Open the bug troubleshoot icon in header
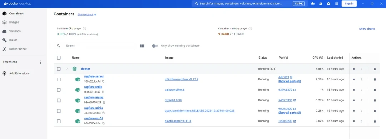The image size is (386, 139). 321,4
